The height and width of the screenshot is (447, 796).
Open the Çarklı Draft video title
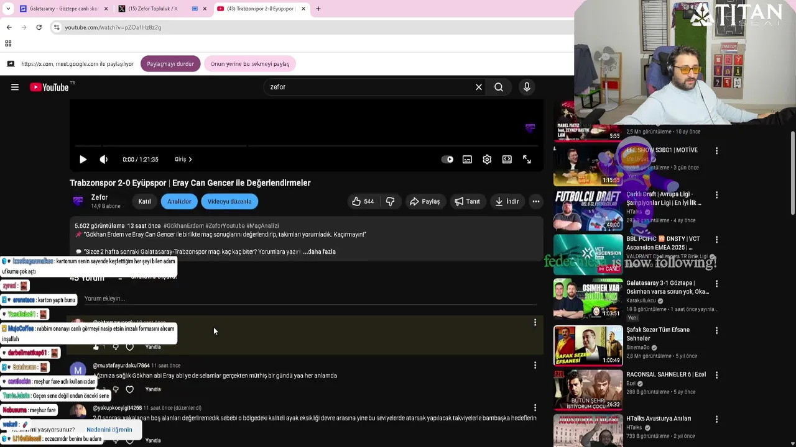click(664, 199)
